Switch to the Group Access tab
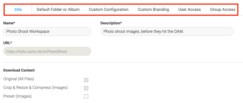 (223, 9)
